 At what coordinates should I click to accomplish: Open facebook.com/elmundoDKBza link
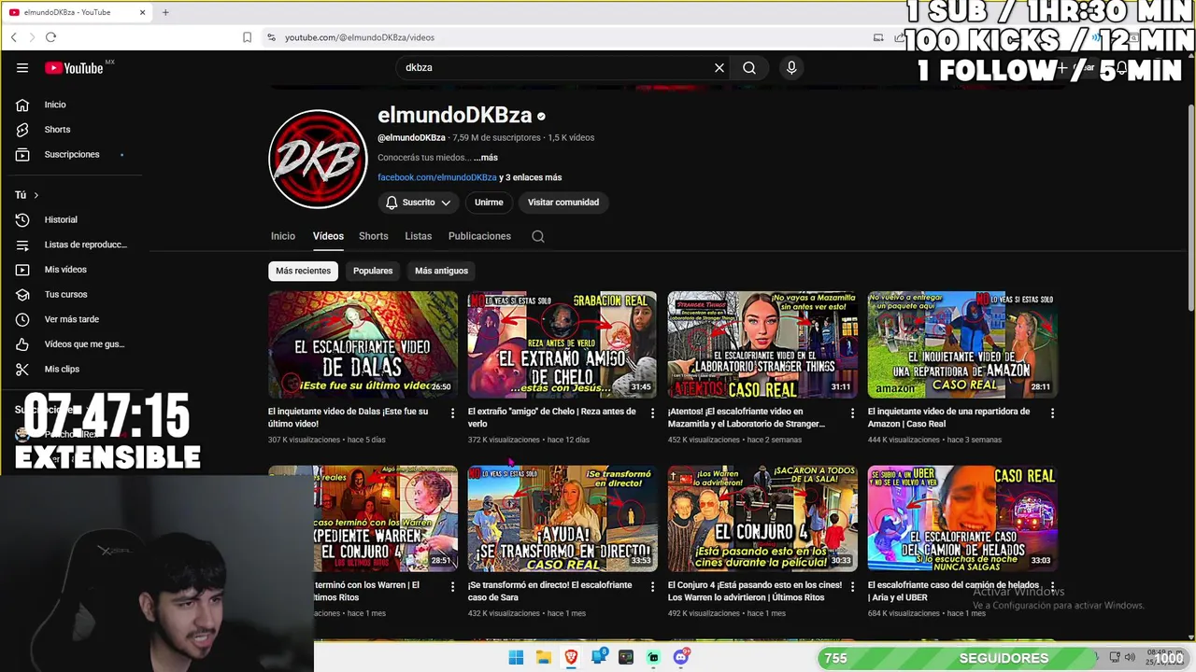(437, 177)
